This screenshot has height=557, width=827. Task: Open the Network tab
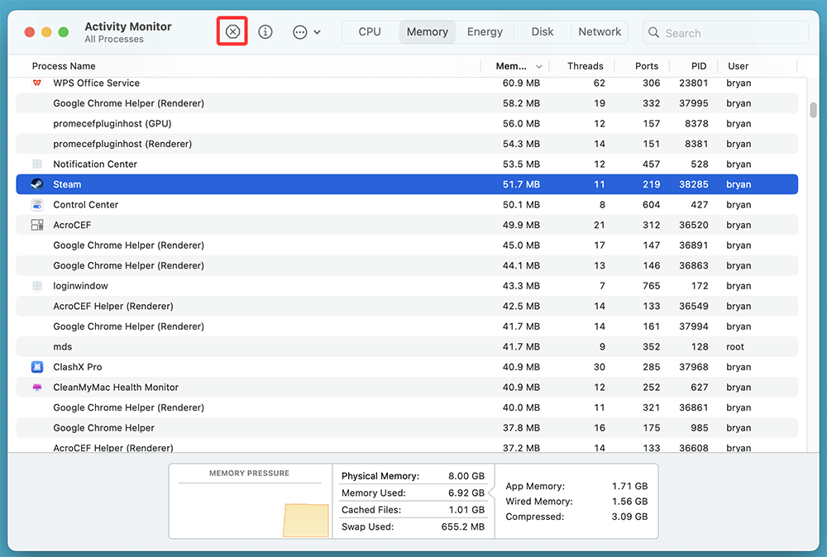600,32
